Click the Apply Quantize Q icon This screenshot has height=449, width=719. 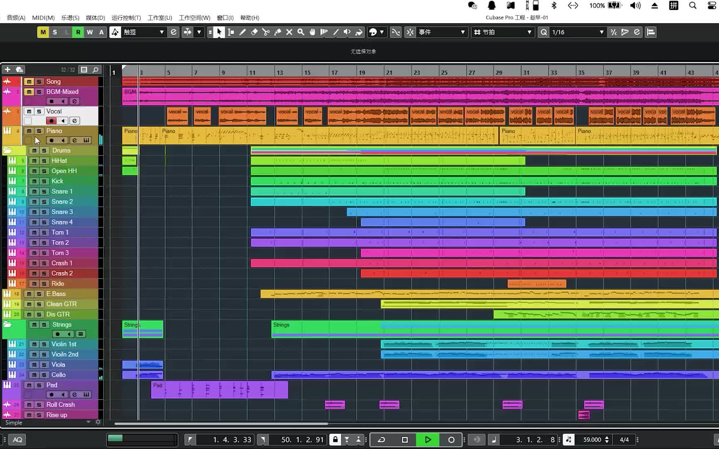(544, 32)
